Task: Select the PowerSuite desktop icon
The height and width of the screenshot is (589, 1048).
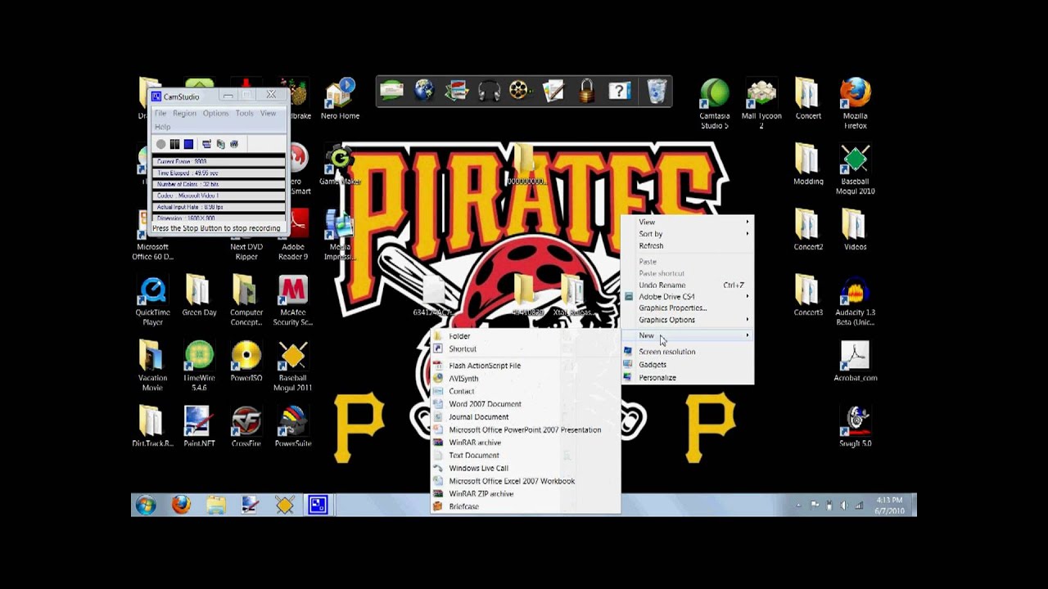Action: [293, 426]
